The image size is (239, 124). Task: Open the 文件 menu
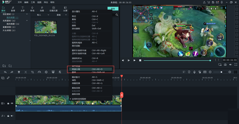click(x=19, y=2)
